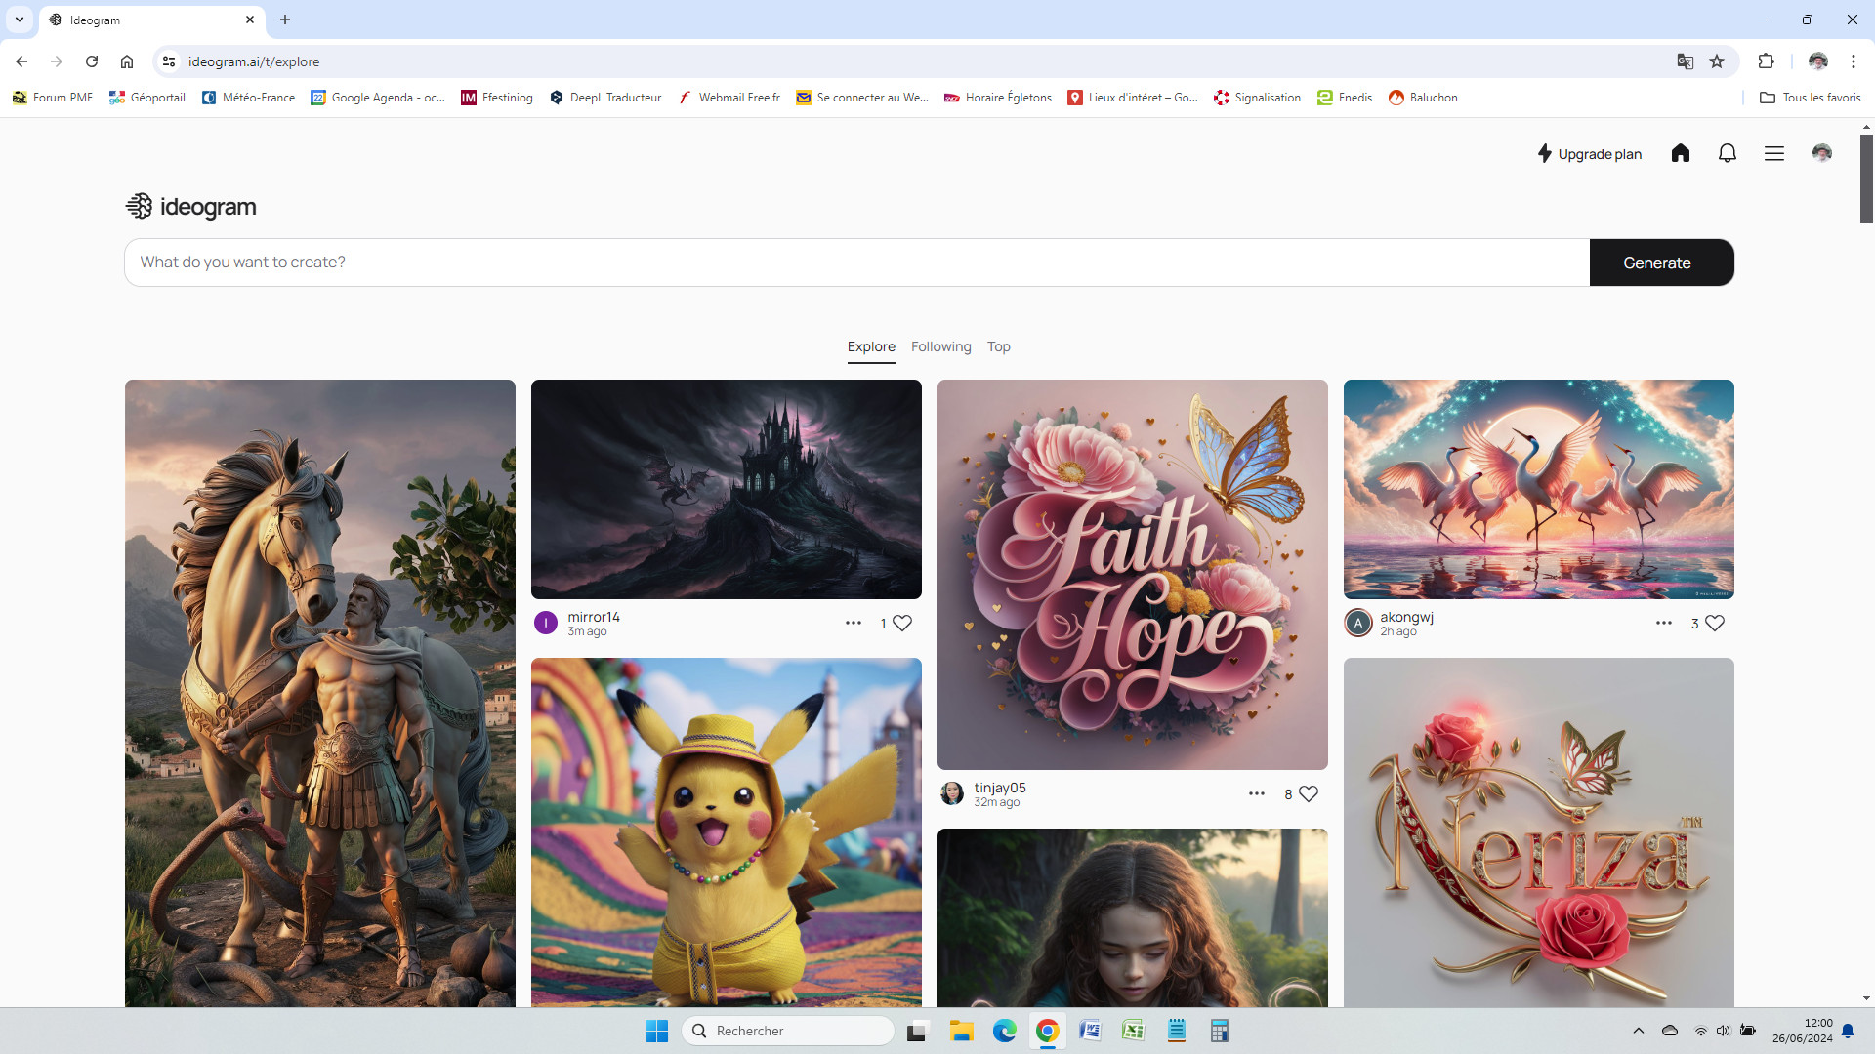Screen dimensions: 1875x1054
Task: Like akongwj's flamingo image with the heart
Action: (x=1715, y=624)
